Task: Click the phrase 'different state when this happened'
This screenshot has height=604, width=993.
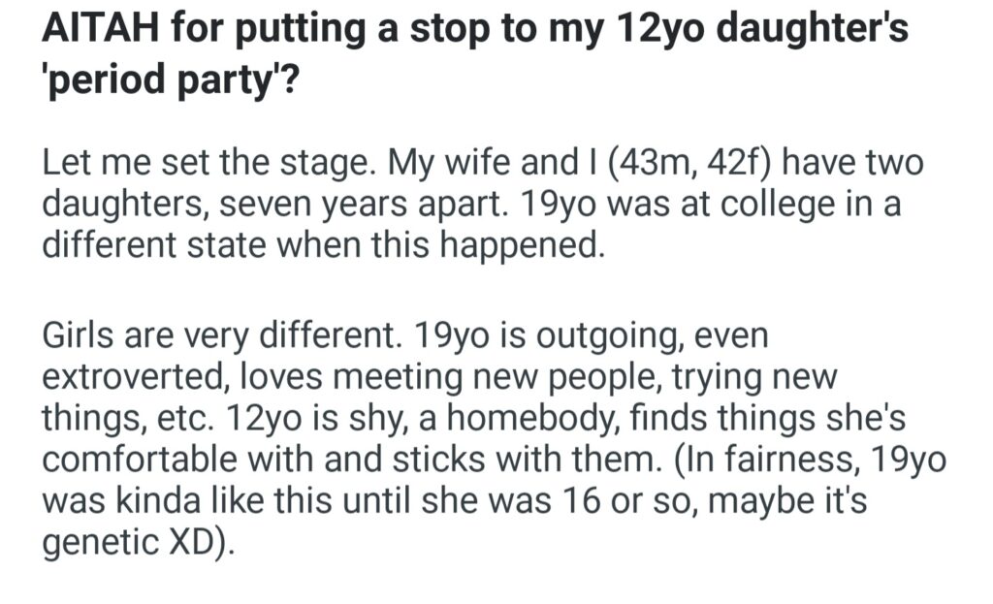Action: pos(322,243)
